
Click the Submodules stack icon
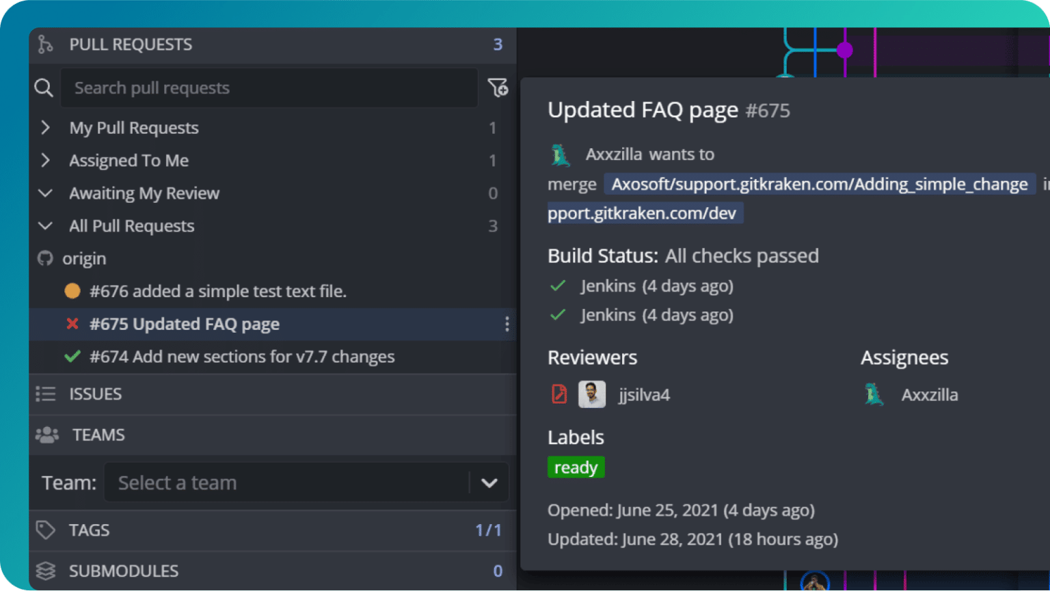click(x=46, y=571)
